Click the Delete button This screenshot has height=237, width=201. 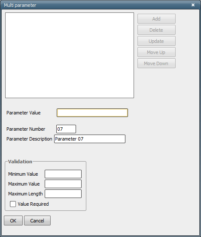pyautogui.click(x=156, y=30)
